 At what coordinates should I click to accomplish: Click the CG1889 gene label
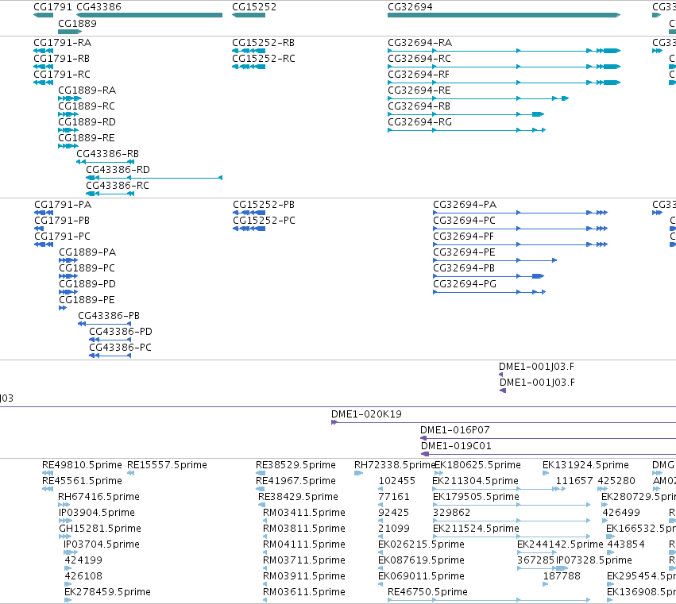click(77, 24)
